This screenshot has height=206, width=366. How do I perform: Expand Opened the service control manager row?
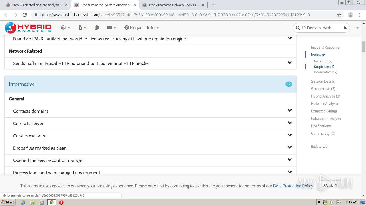(x=290, y=160)
